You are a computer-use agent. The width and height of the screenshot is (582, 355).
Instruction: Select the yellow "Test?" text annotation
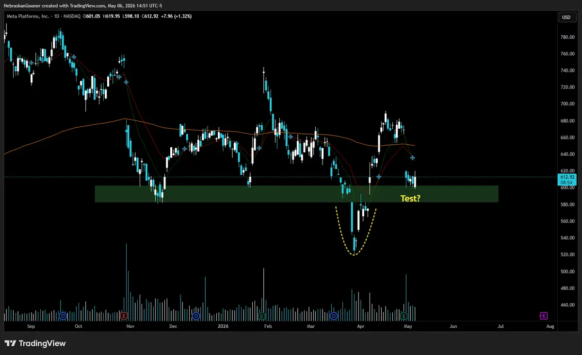point(410,198)
